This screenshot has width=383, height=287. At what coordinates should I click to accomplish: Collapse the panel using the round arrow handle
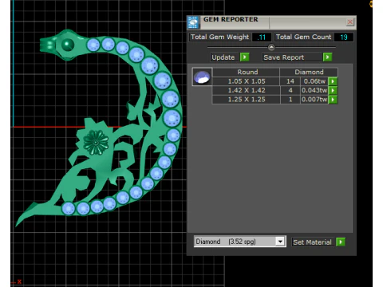tap(271, 47)
